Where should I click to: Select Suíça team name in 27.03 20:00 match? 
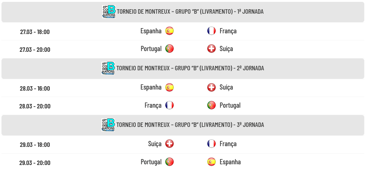click(x=226, y=49)
